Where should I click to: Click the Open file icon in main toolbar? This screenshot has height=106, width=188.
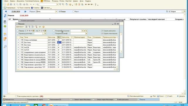[x=8, y=4]
